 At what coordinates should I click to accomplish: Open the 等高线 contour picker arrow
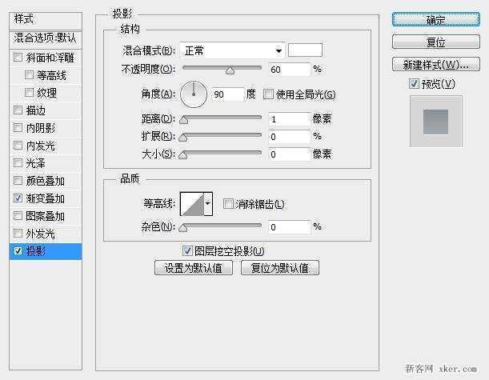208,204
